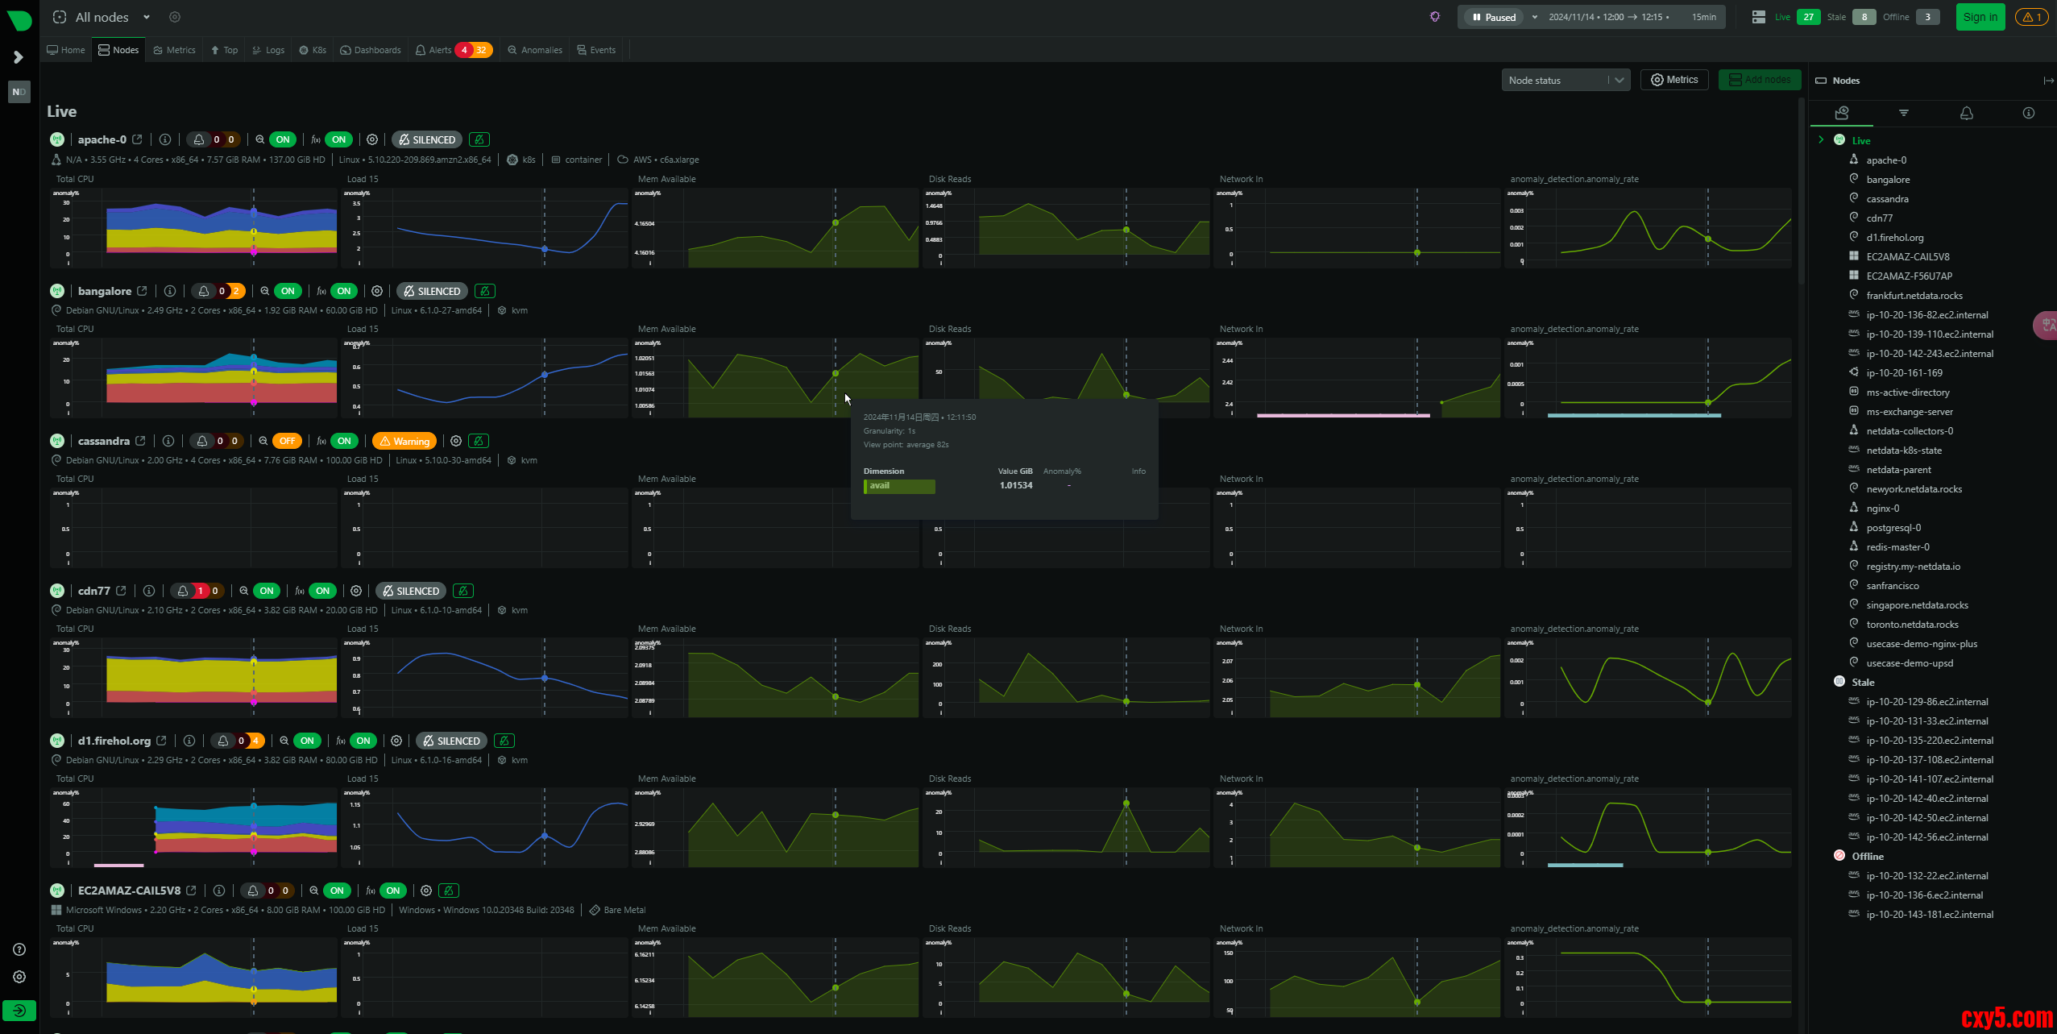
Task: Open the Node status dropdown
Action: (1565, 81)
